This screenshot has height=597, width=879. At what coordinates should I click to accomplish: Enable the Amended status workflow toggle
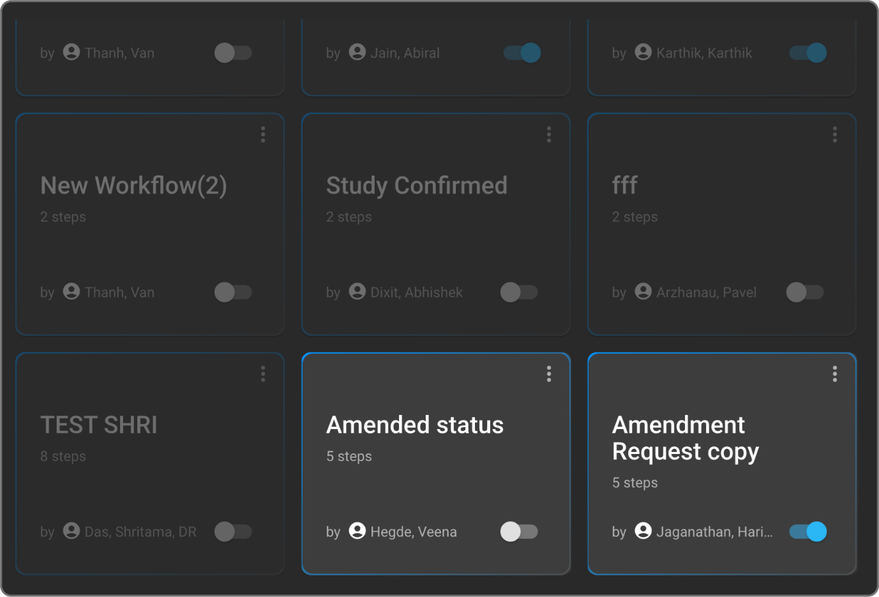pyautogui.click(x=519, y=531)
